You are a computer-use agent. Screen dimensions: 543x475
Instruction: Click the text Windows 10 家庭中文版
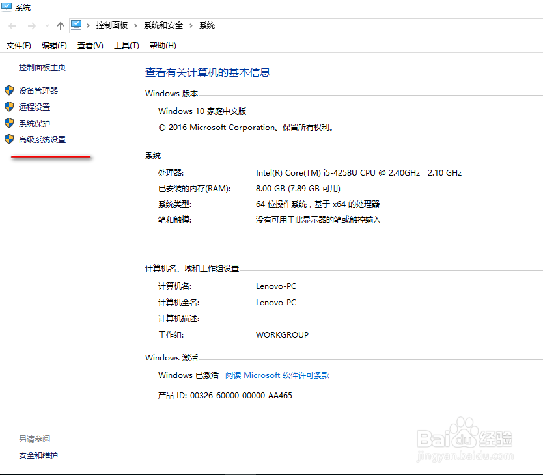202,111
